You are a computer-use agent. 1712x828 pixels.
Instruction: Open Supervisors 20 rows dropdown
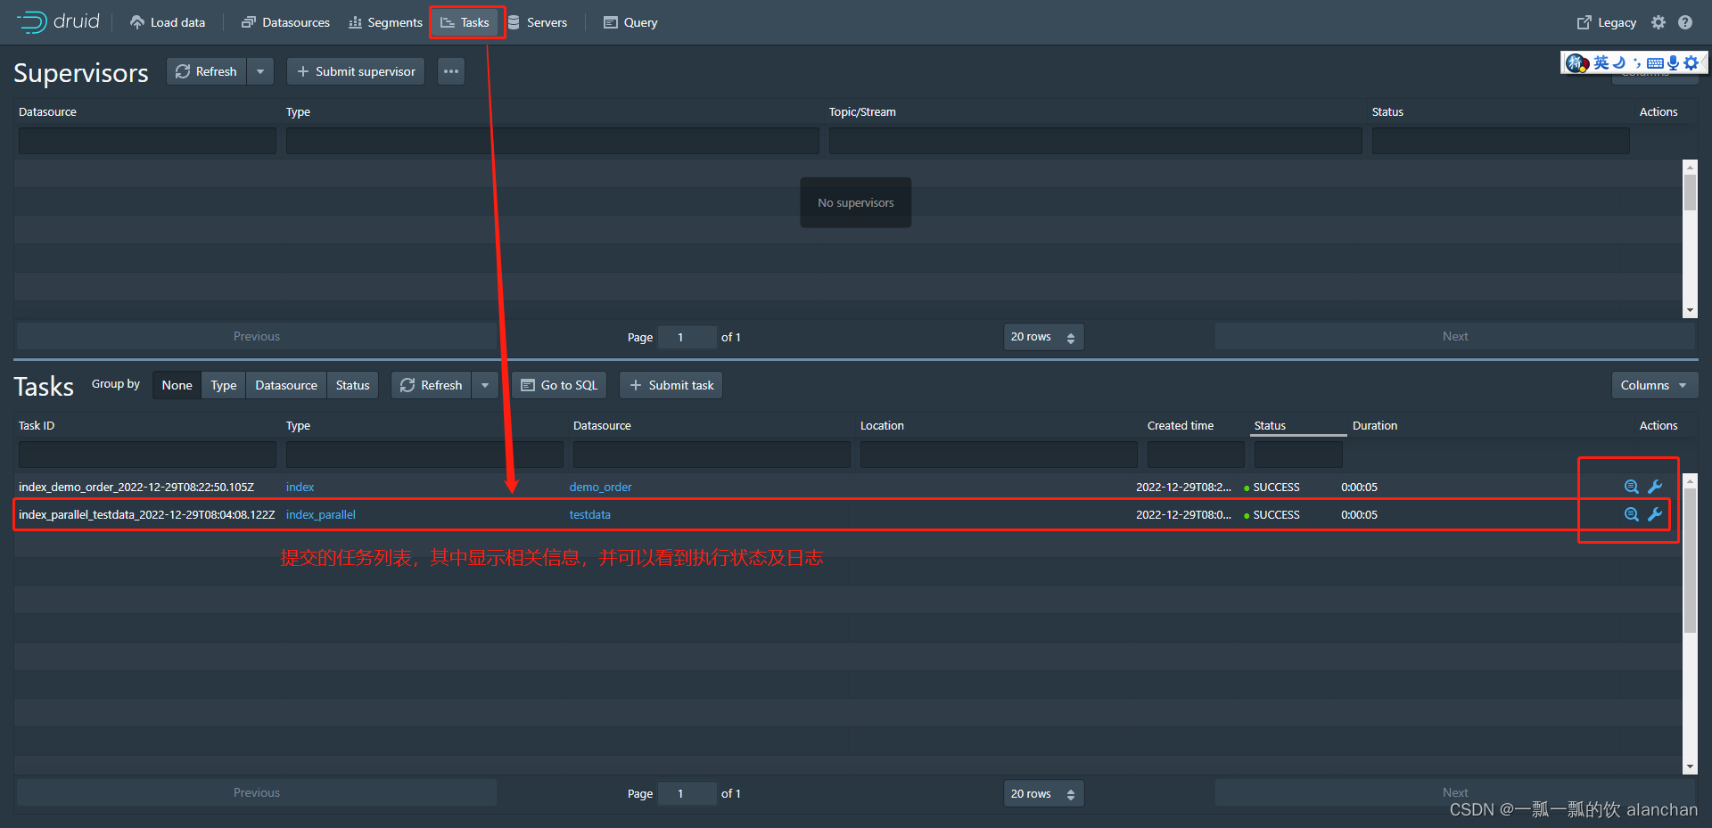(1043, 337)
